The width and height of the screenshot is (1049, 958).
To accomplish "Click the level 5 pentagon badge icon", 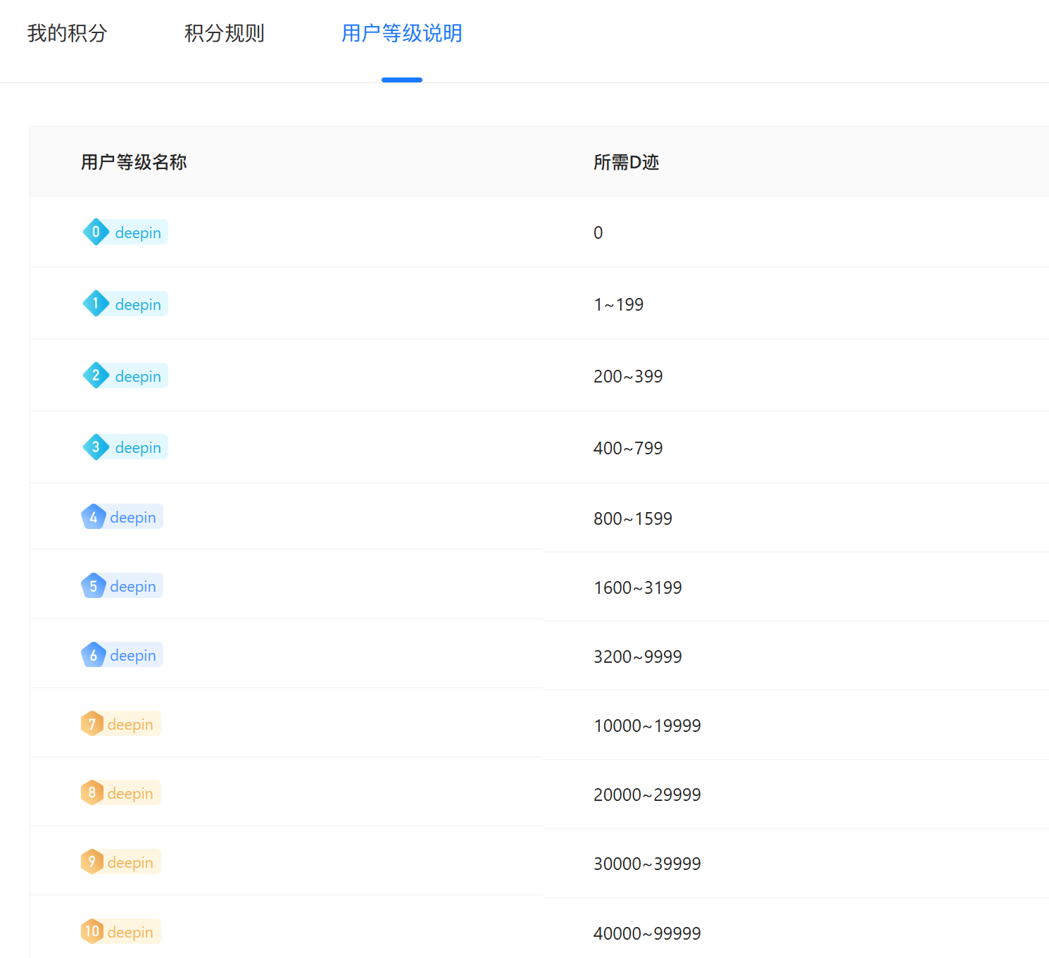I will (x=94, y=585).
